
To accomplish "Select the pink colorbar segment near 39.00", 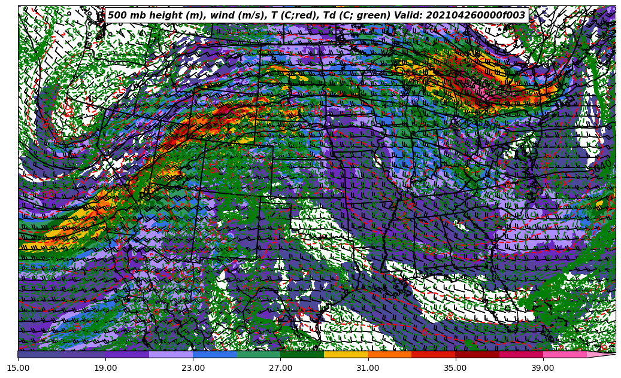I will [x=564, y=354].
